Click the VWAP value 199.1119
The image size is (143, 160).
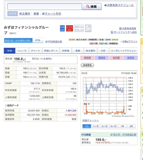pos(35,83)
